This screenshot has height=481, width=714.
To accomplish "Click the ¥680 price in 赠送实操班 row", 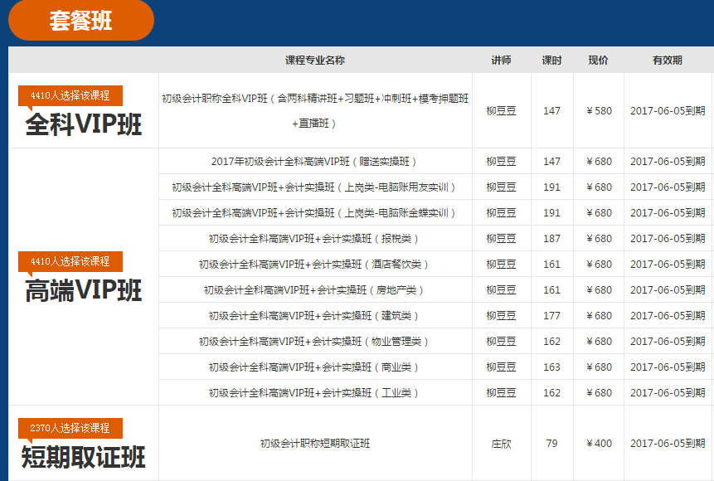I will (x=599, y=161).
